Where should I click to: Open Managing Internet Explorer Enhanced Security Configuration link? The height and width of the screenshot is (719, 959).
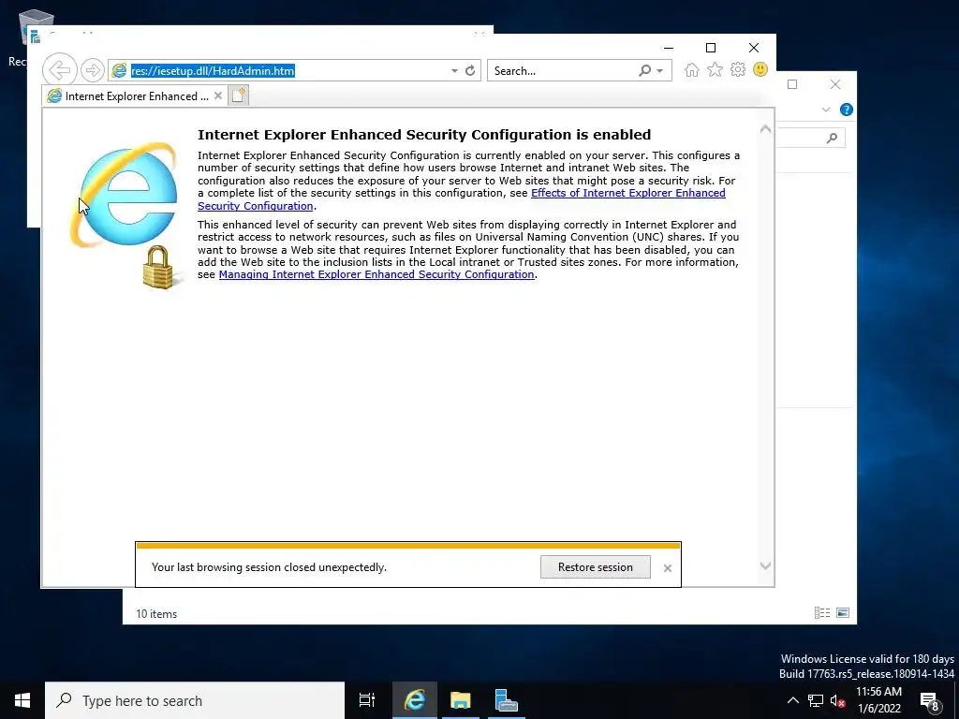pos(376,274)
